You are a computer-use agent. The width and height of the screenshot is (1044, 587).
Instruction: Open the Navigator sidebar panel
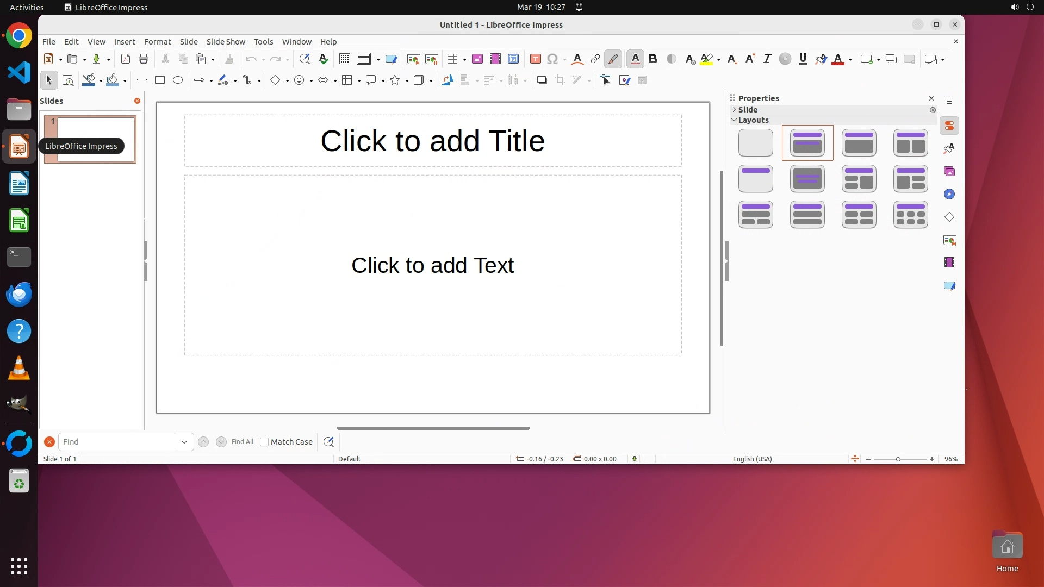[949, 195]
